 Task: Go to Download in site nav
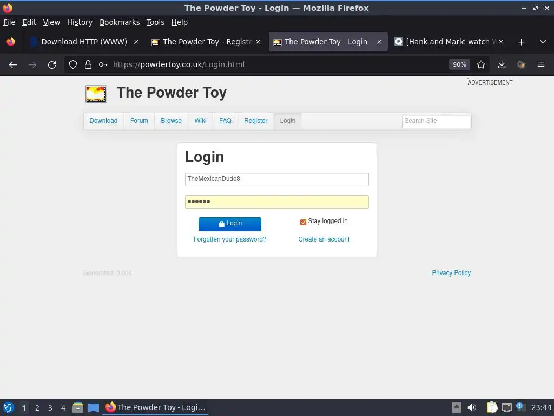coord(103,121)
